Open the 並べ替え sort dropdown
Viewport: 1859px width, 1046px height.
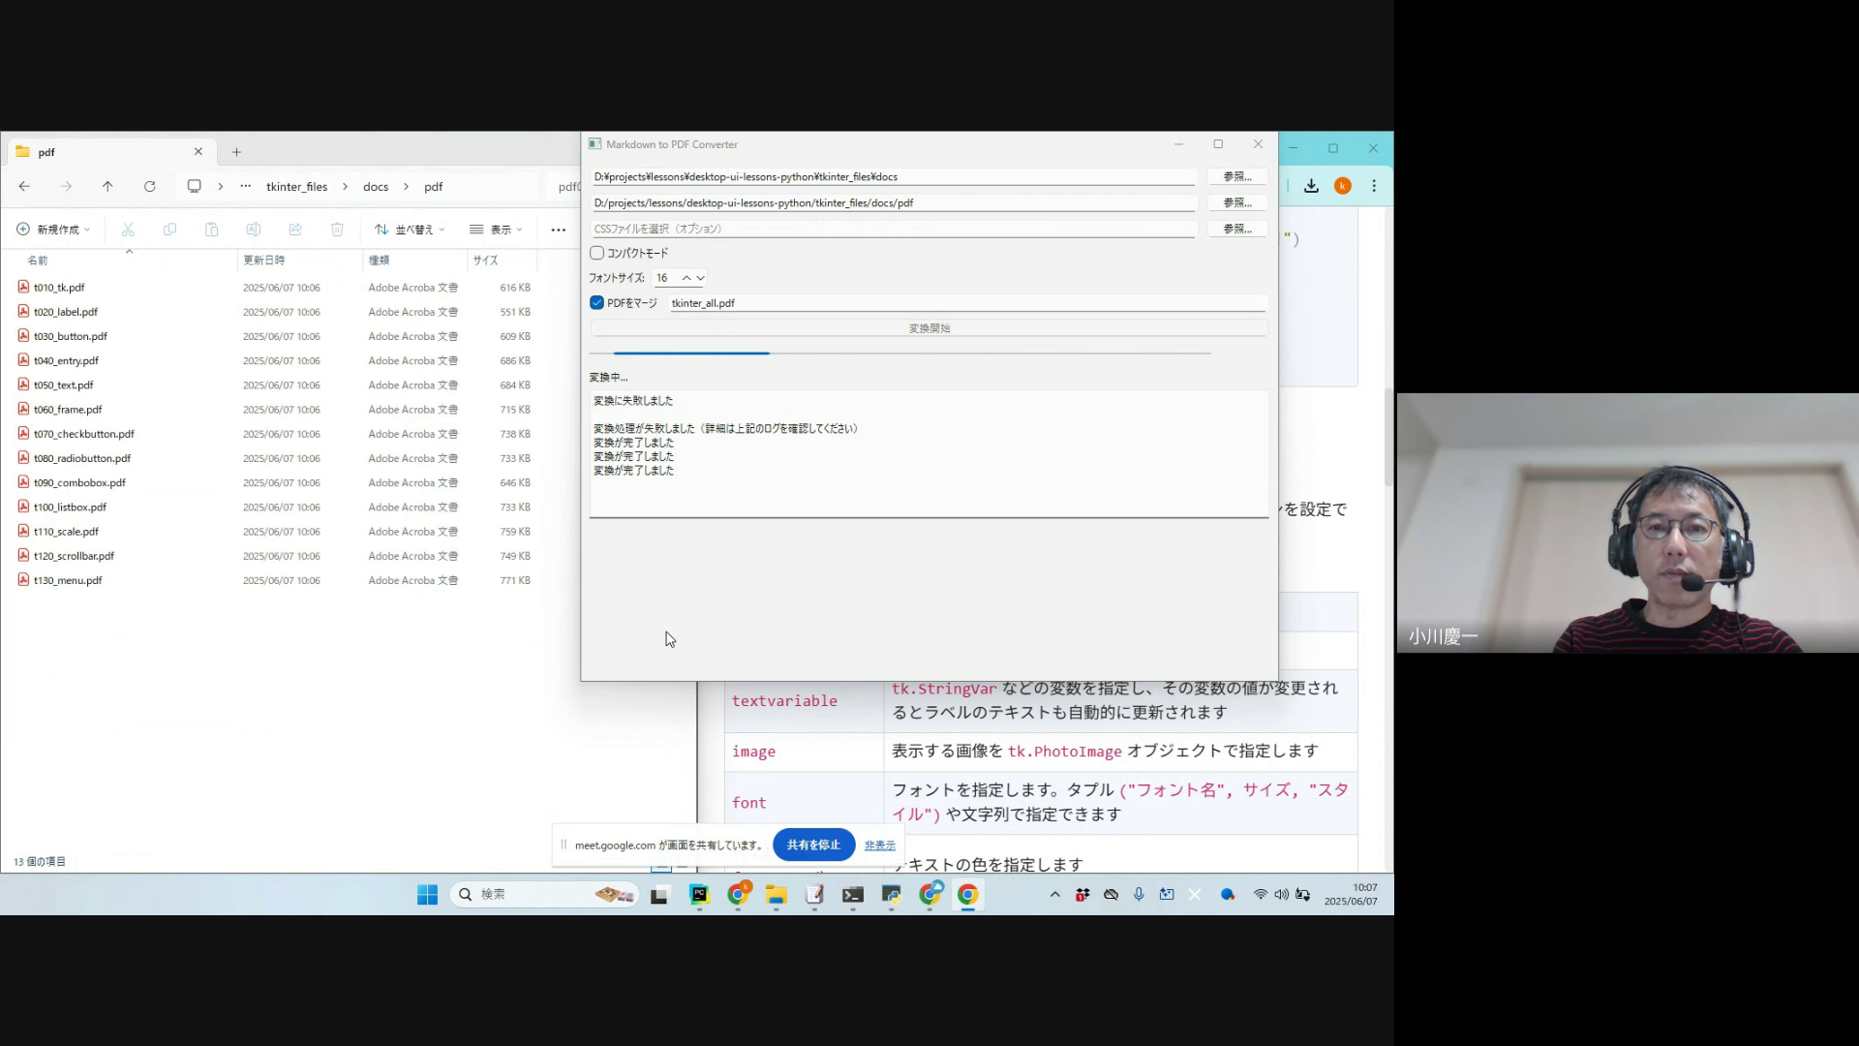410,230
